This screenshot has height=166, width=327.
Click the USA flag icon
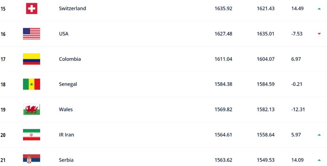[x=31, y=34]
